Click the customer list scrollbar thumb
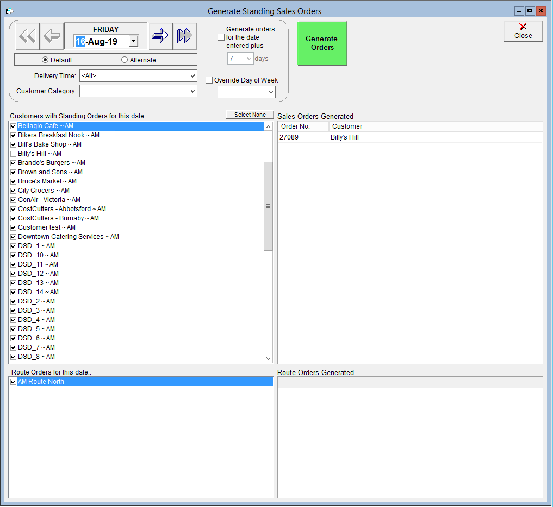Image resolution: width=553 pixels, height=507 pixels. tap(269, 206)
